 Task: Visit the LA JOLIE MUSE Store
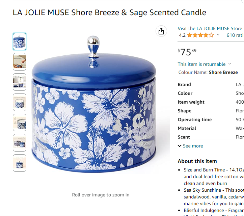pos(210,28)
